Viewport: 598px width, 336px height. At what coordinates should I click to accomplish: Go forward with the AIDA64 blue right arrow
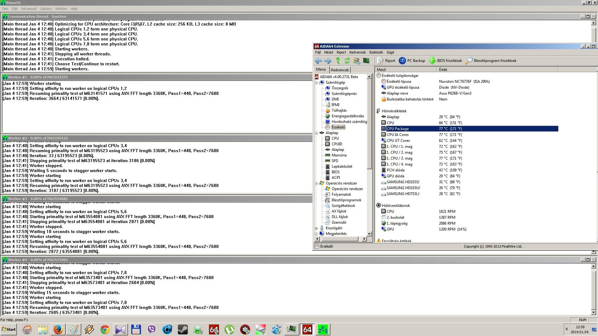(x=328, y=61)
